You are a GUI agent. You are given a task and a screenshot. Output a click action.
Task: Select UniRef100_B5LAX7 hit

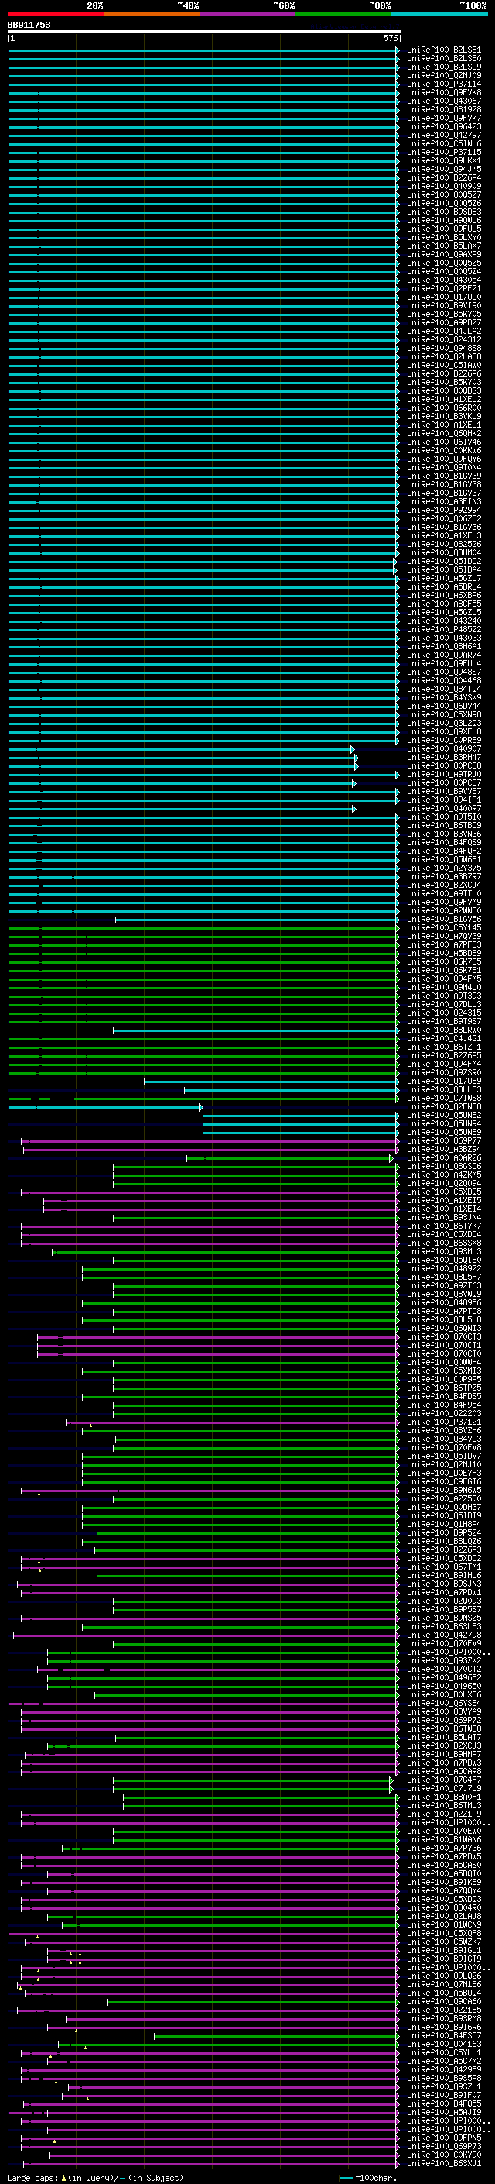click(443, 246)
